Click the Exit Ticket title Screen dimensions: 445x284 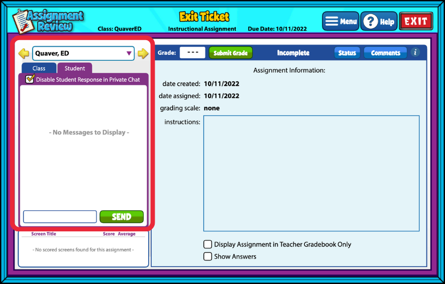click(x=204, y=17)
